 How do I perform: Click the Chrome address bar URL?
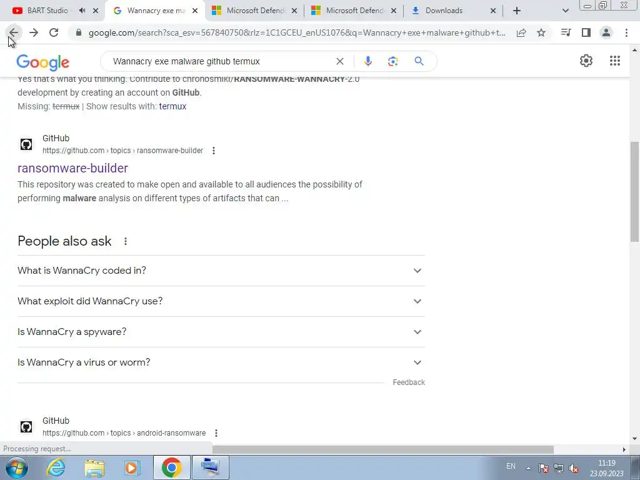tap(297, 32)
